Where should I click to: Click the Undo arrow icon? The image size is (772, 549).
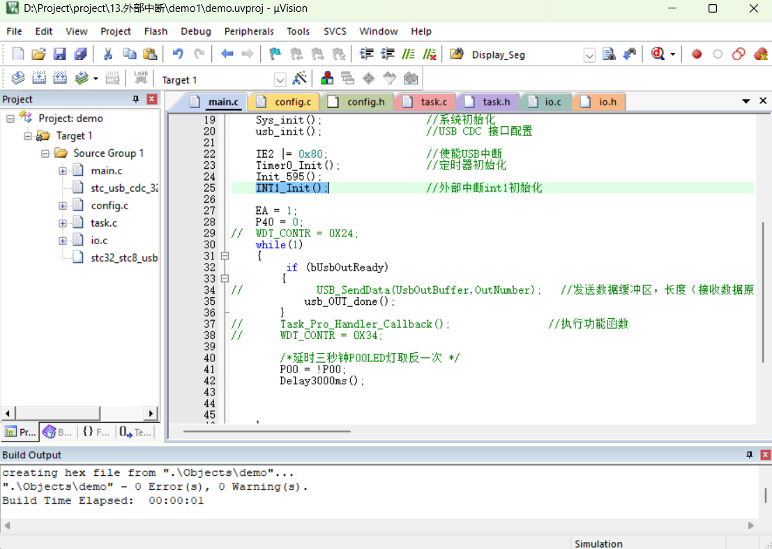coord(178,54)
